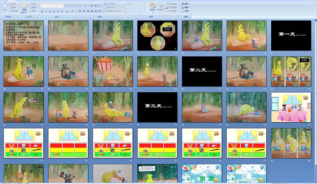Viewport: 317px width, 184px height.
Task: Toggle Strikethrough formatting
Action: tap(54, 11)
